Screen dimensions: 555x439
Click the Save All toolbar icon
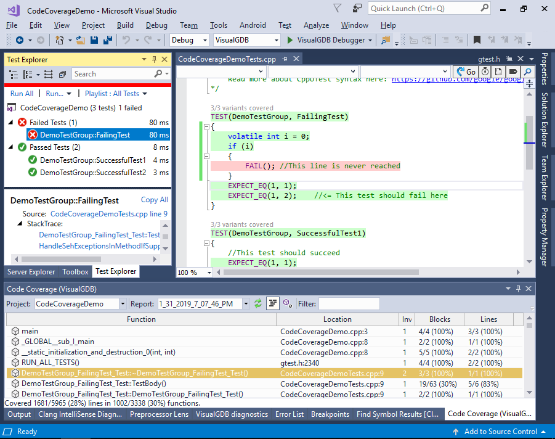point(108,41)
